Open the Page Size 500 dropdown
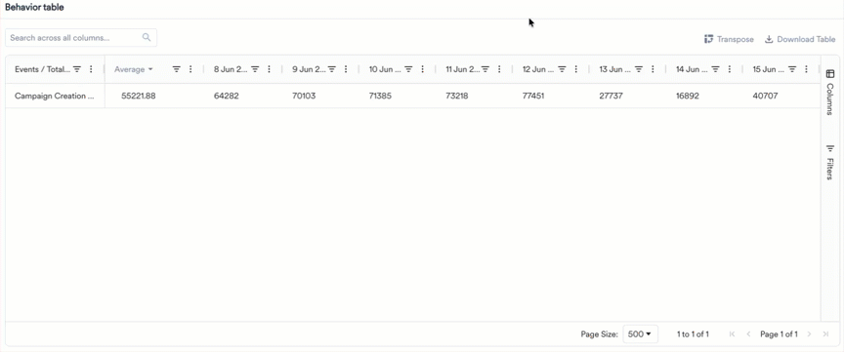 pos(640,333)
